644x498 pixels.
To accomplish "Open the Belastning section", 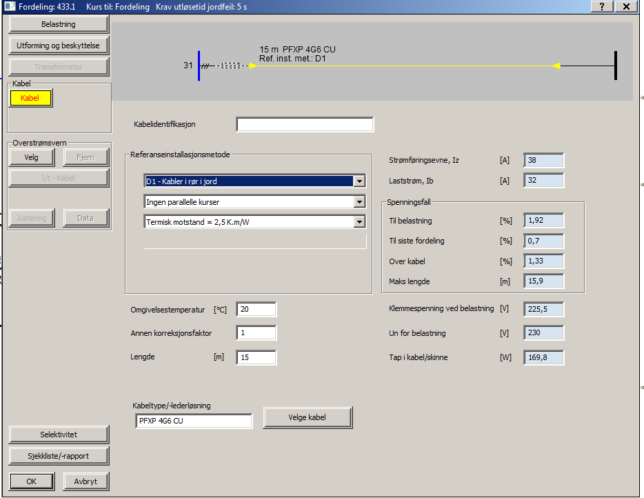I will pyautogui.click(x=59, y=24).
